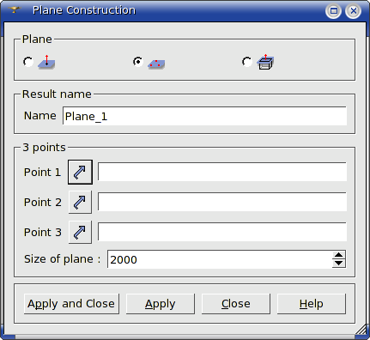Click the point-and-vector plane icon
Image resolution: width=370 pixels, height=340 pixels.
pos(46,62)
